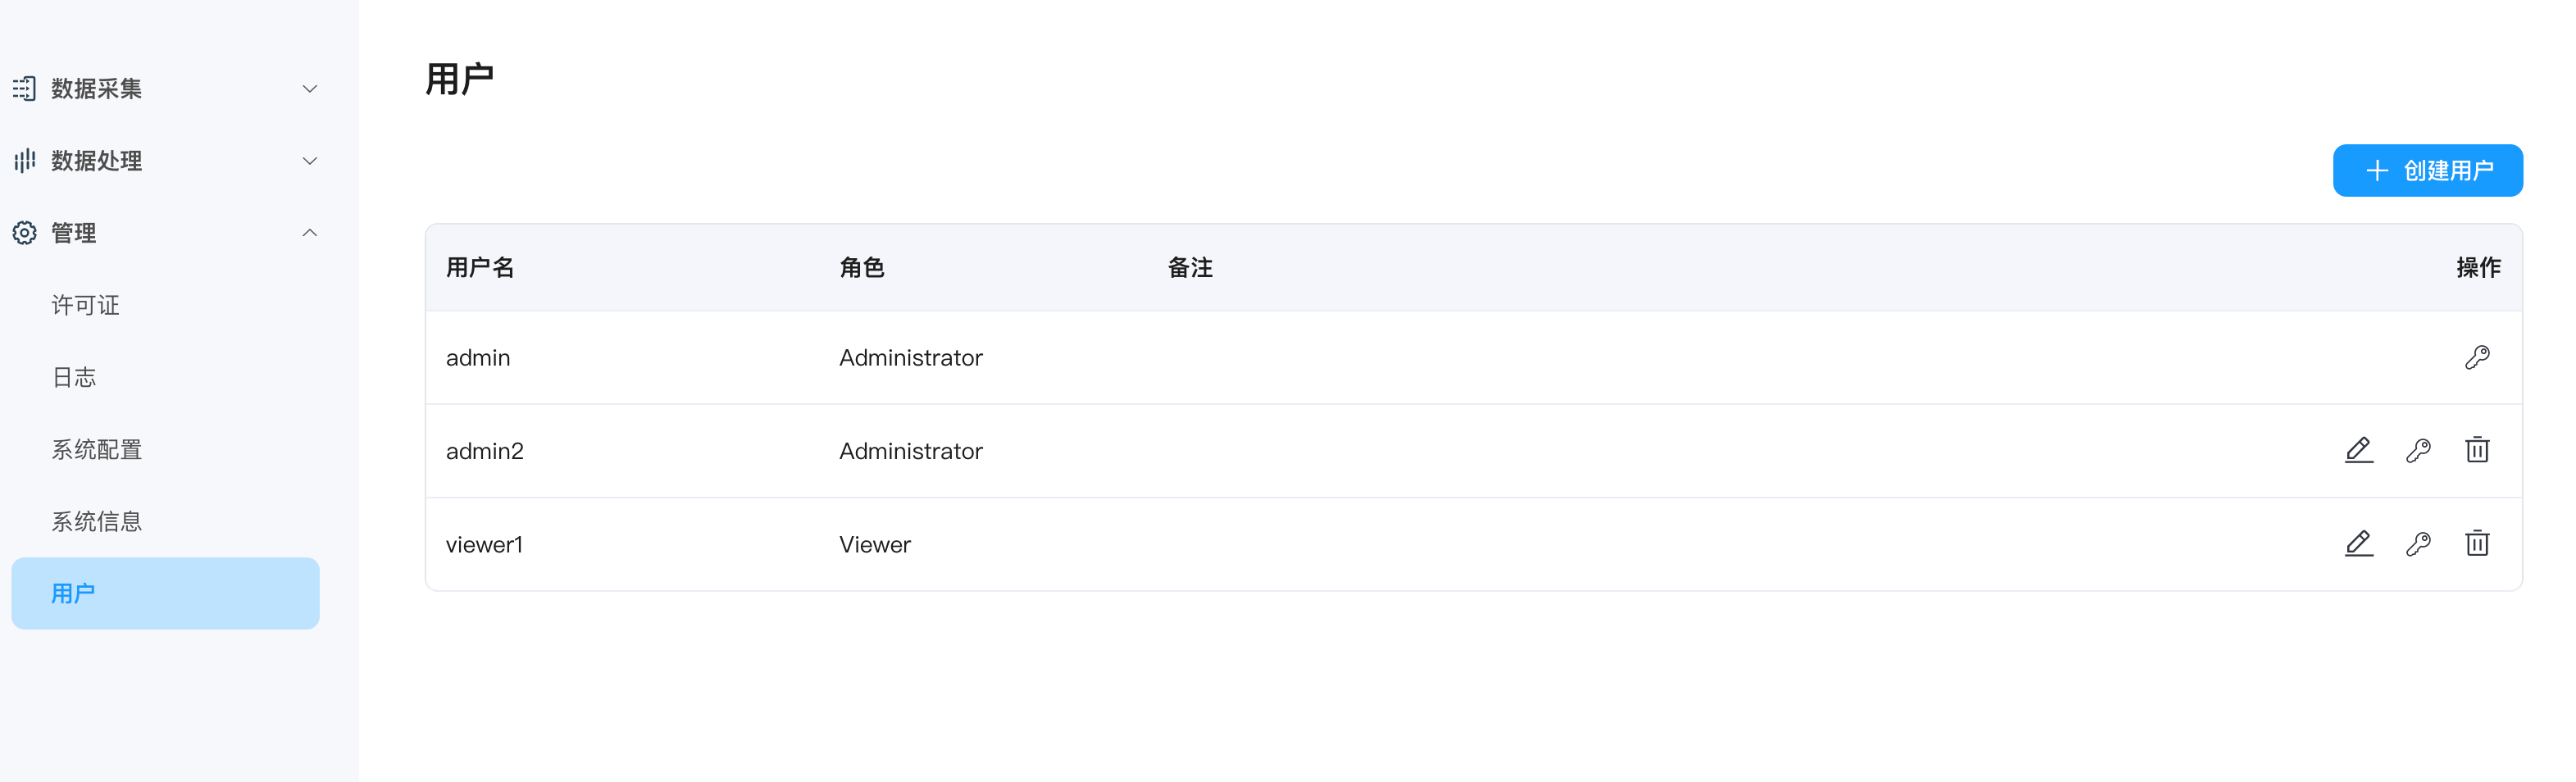Delete the admin2 user with trash icon

coord(2476,450)
